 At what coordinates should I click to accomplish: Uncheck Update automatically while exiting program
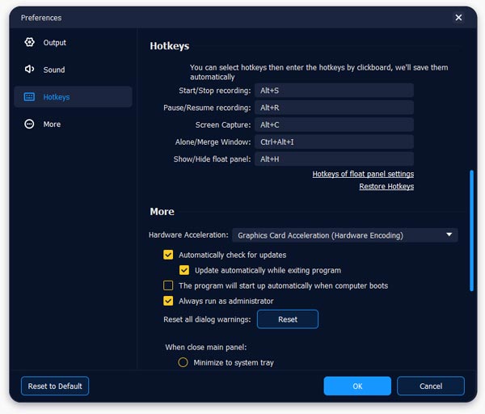tap(184, 270)
